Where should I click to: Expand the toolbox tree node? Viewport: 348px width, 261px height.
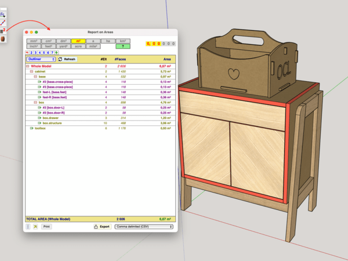pos(31,128)
